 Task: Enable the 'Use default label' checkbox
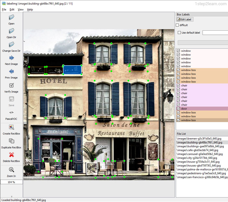coord(179,33)
